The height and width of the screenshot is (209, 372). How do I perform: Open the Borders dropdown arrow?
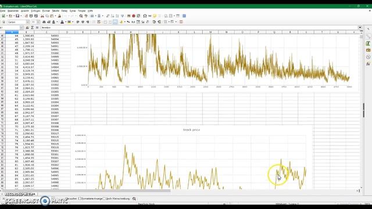click(x=169, y=22)
